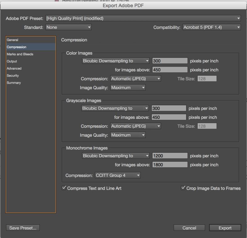Uncheck Crop Image Data to Frames
This screenshot has width=247, height=238.
tap(182, 188)
